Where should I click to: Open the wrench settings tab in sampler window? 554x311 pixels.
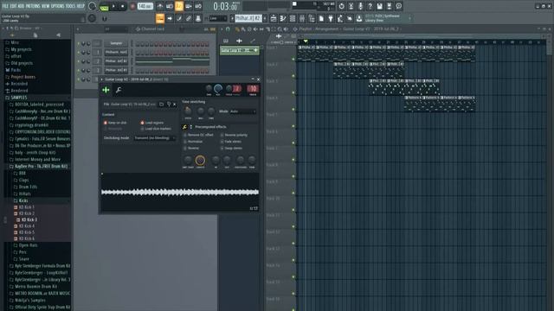coord(119,90)
